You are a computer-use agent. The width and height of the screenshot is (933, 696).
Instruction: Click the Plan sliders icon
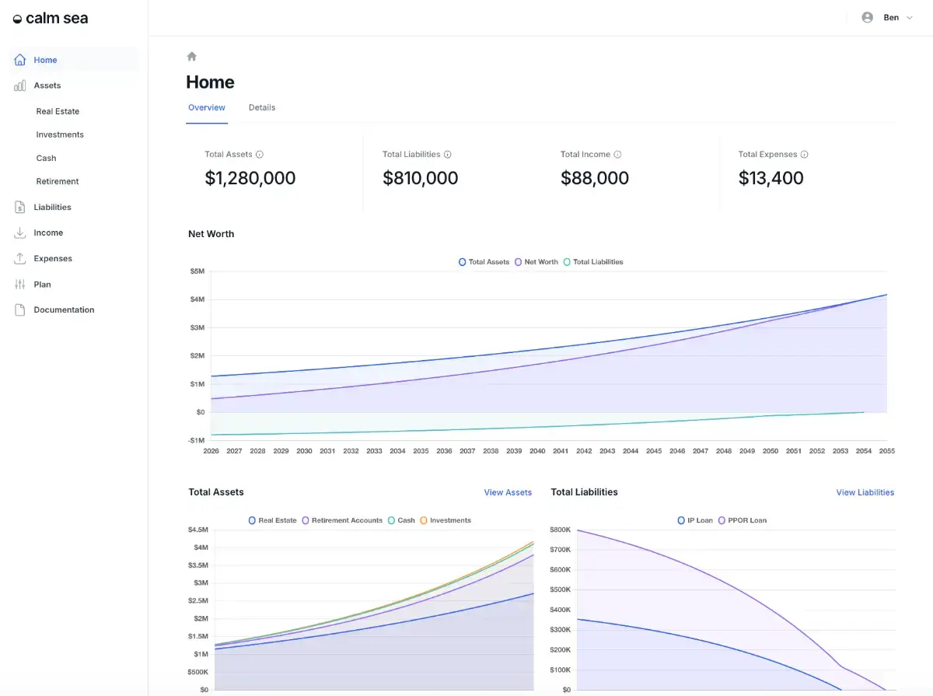pos(20,285)
